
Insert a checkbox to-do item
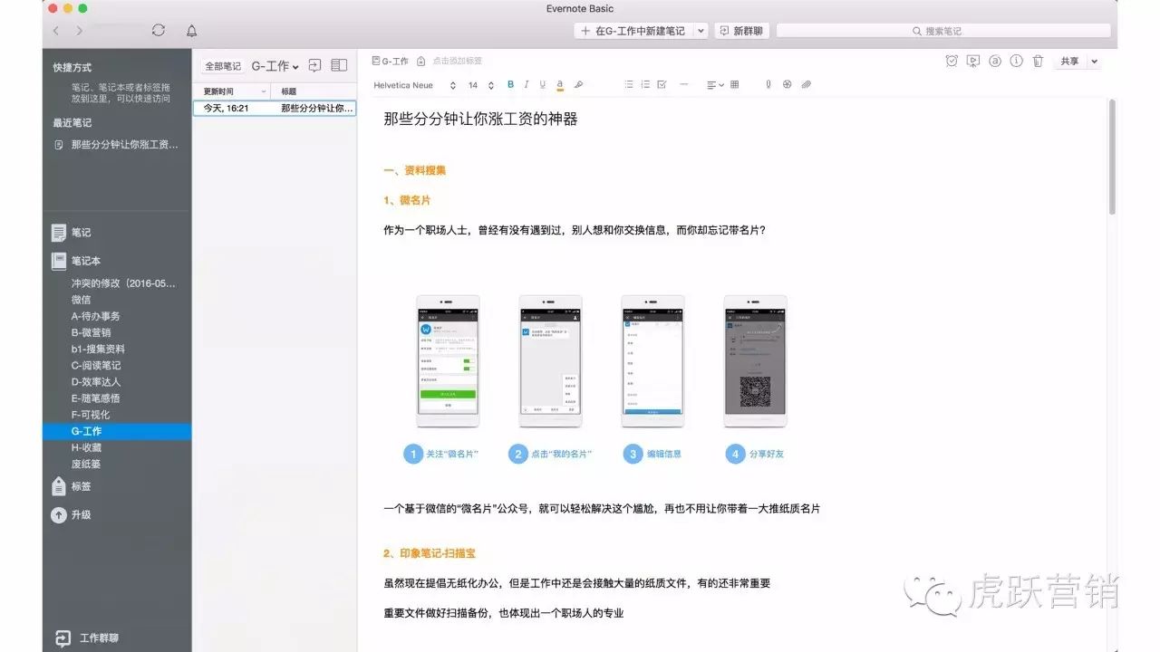662,85
